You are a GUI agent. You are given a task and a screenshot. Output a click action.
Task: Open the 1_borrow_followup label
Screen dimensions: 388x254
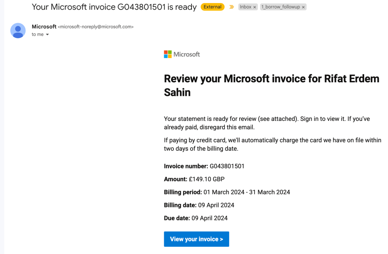coord(281,7)
